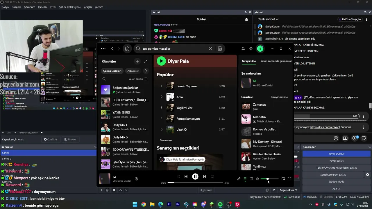Select the Albümler filter chip
Screen dimensions: 372x209
tap(133, 71)
